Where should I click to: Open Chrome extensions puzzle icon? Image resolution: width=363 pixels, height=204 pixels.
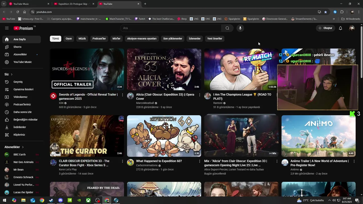pyautogui.click(x=342, y=12)
